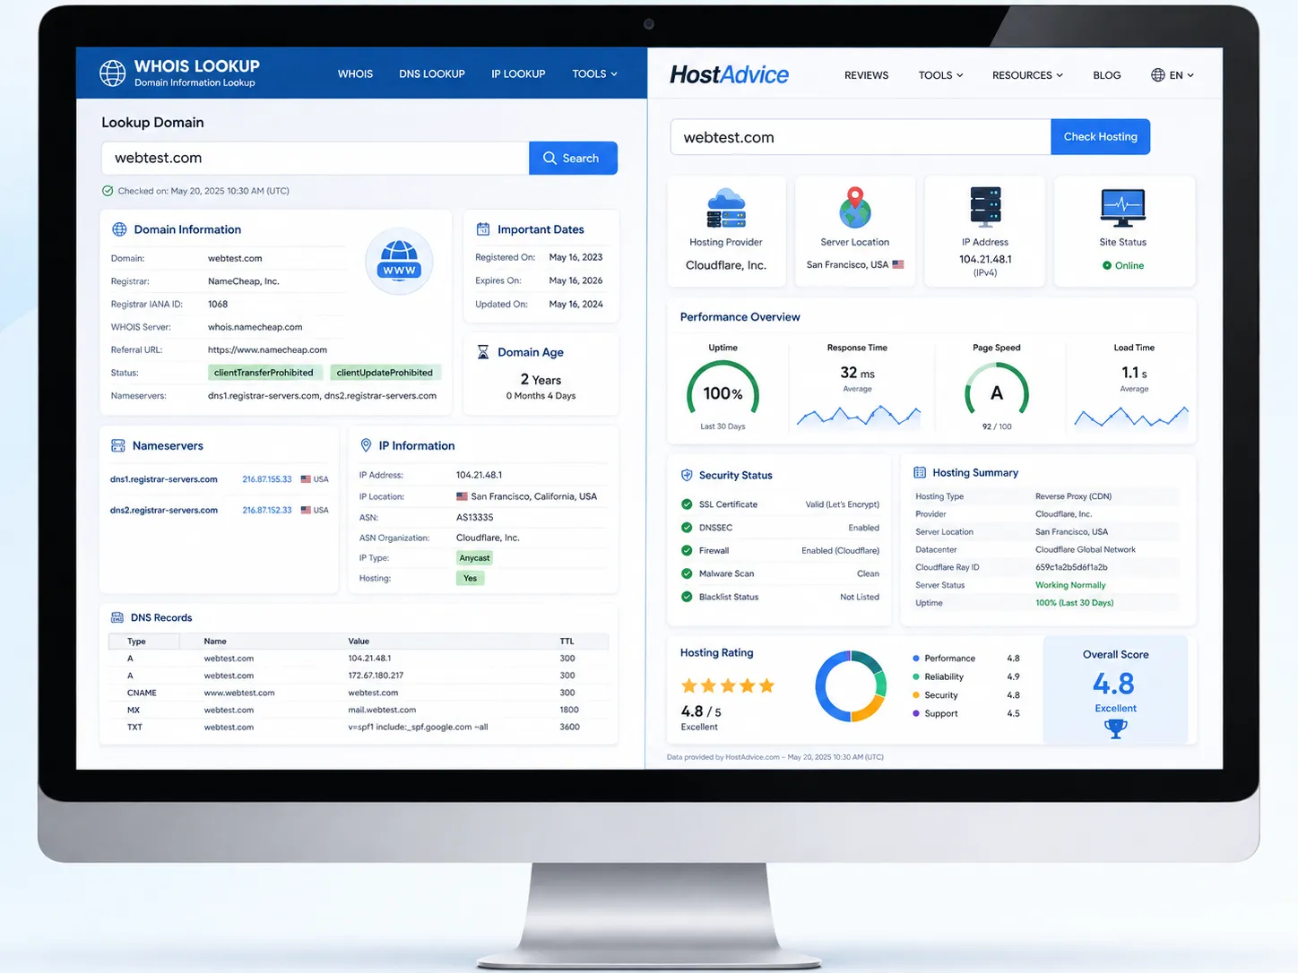Click the clientUpdateProhibited status tag
This screenshot has width=1298, height=973.
point(385,373)
